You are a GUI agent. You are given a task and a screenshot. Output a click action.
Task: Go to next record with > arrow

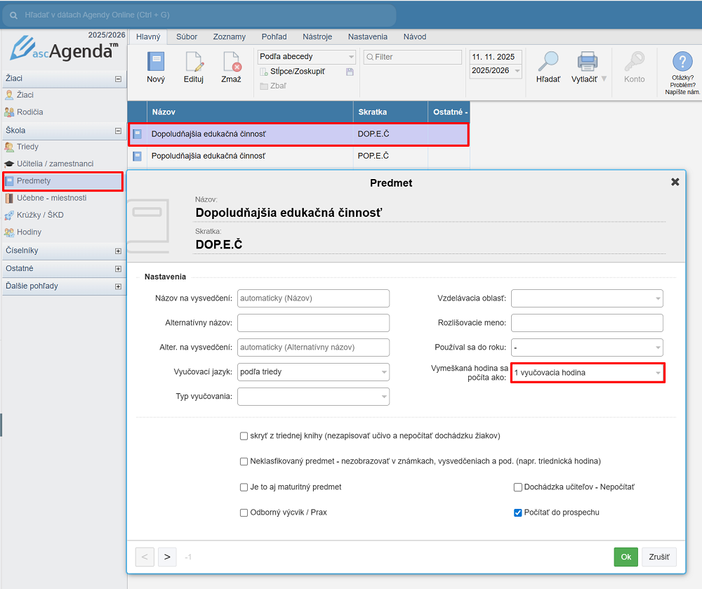tap(167, 557)
